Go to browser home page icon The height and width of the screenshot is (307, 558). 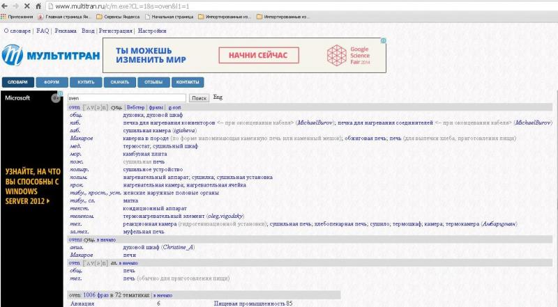pyautogui.click(x=38, y=6)
